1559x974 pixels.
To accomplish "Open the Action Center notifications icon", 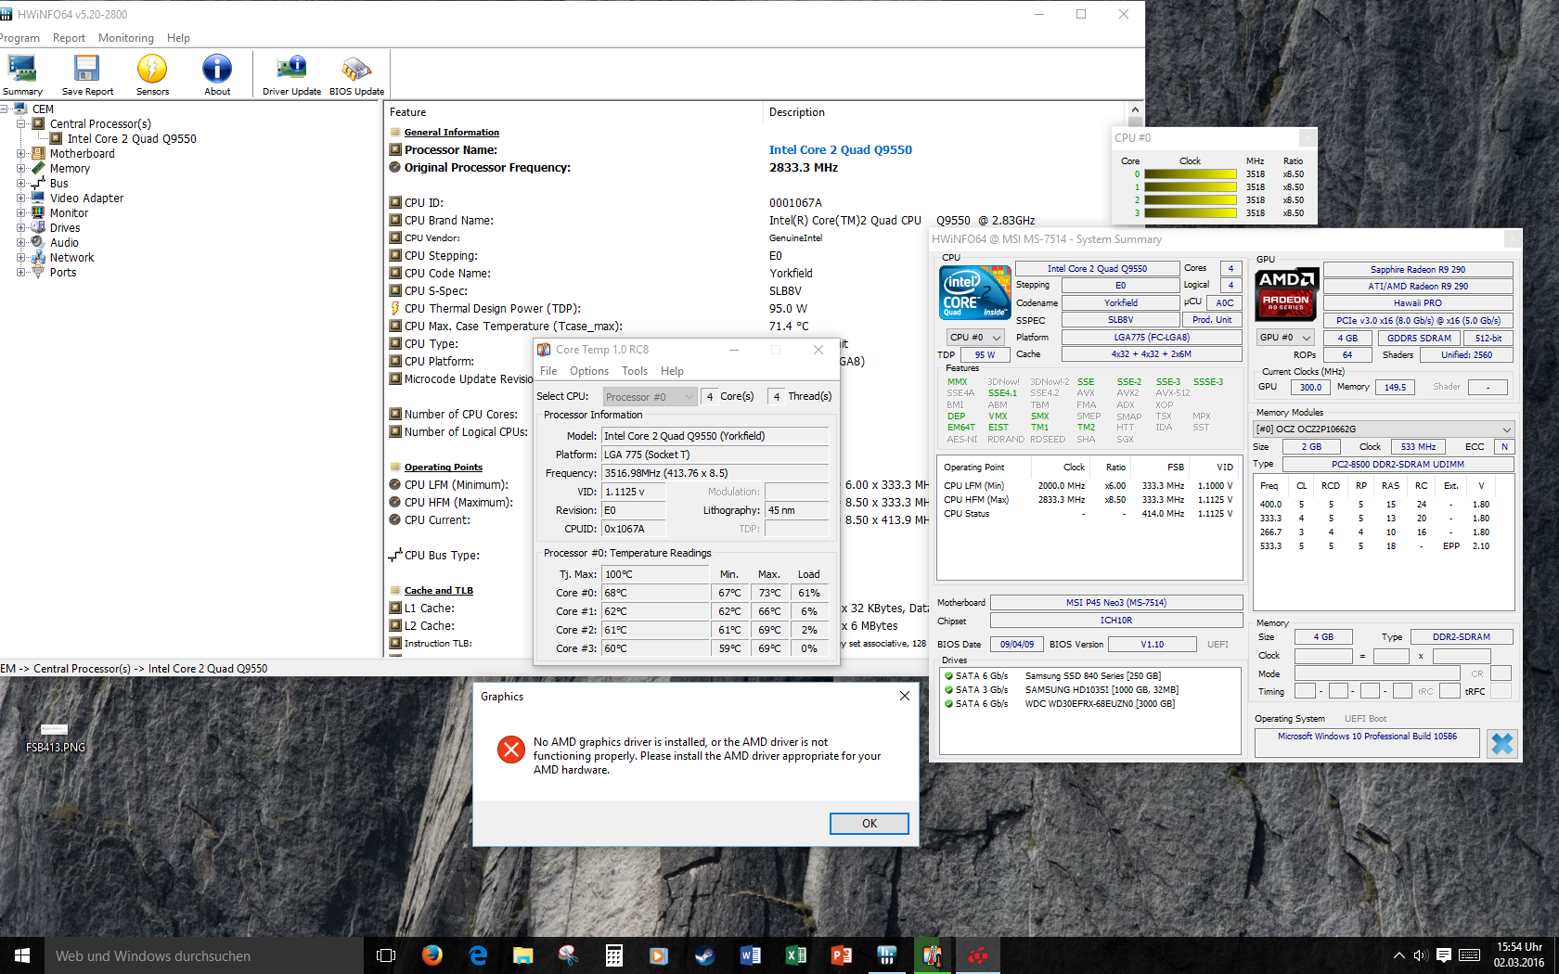I will point(1444,955).
